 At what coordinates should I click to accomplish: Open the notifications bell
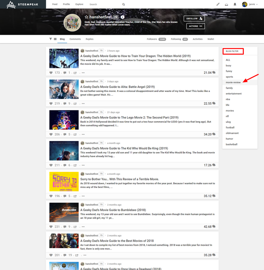pyautogui.click(x=235, y=4)
